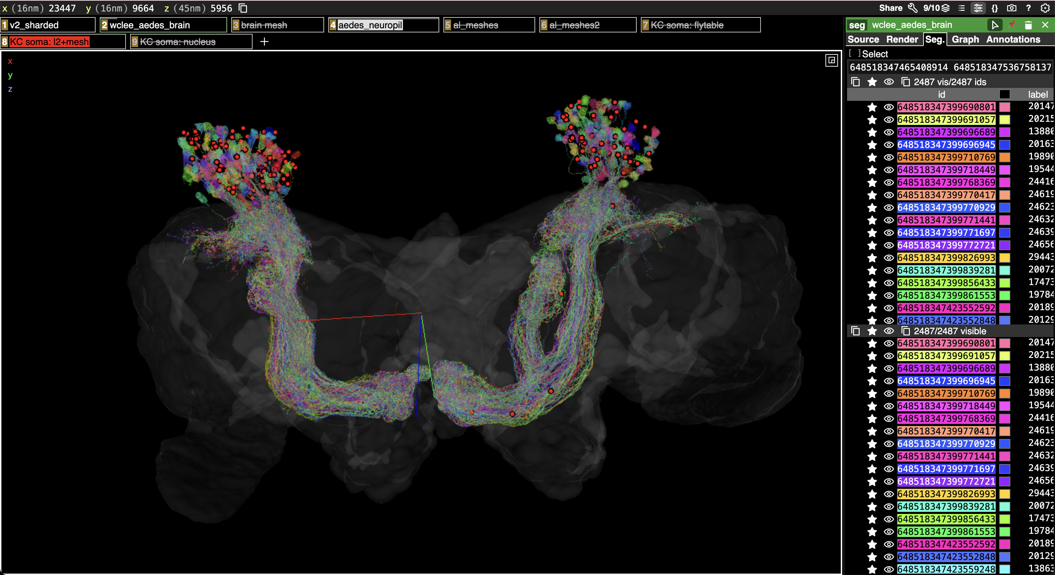Select the KC soma: nucleus layer tab
Image resolution: width=1055 pixels, height=575 pixels.
click(191, 42)
